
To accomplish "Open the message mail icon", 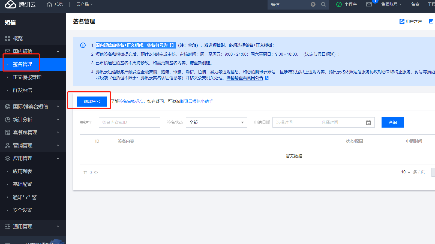I will click(x=369, y=4).
